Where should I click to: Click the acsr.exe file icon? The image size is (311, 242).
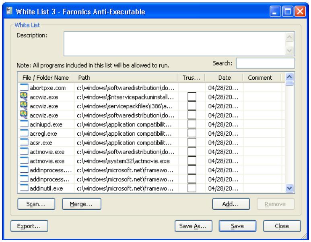(24, 143)
